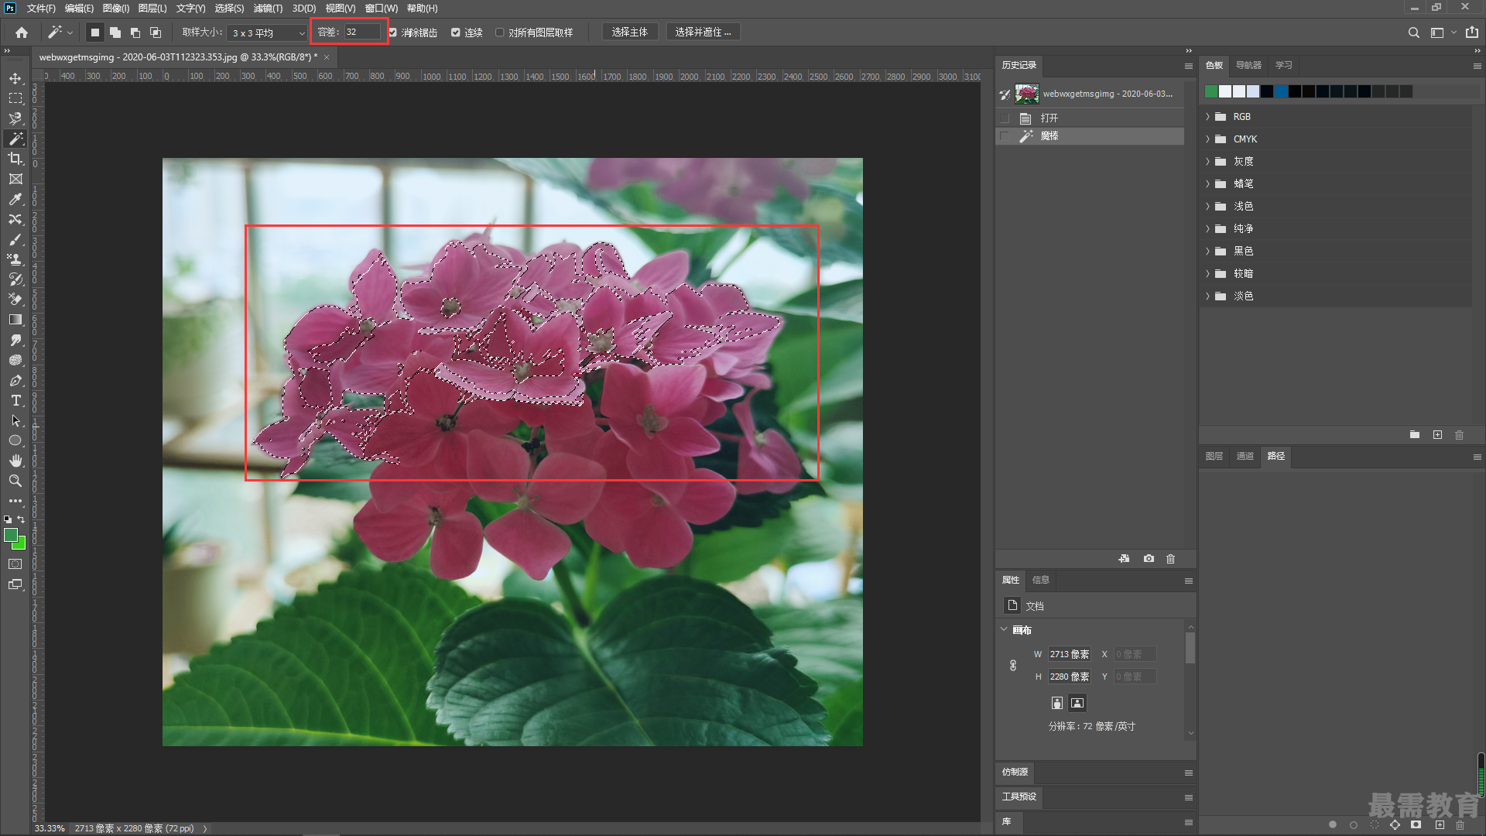Image resolution: width=1486 pixels, height=836 pixels.
Task: Set history brush source for 魔棒 state
Action: [x=1005, y=136]
